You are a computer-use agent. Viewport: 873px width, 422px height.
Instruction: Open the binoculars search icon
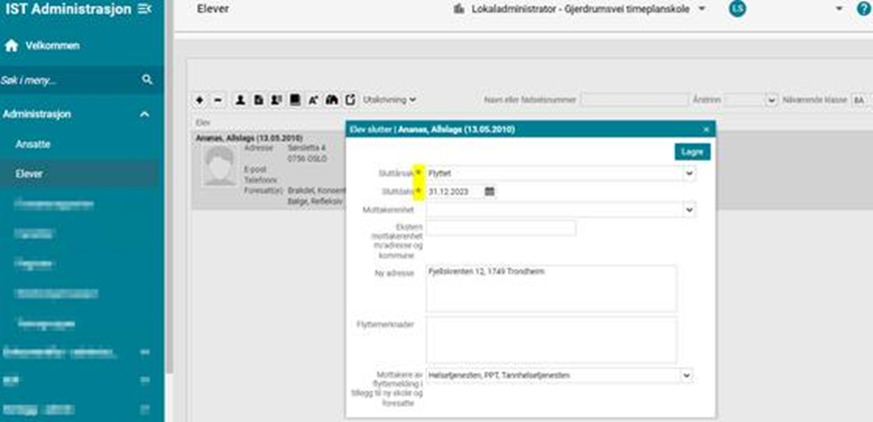[332, 100]
